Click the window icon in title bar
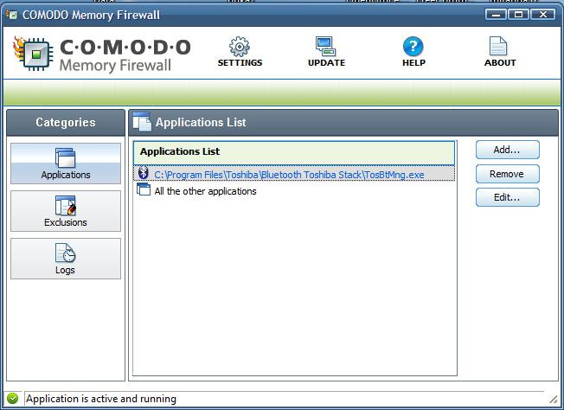This screenshot has width=564, height=410. (x=11, y=15)
